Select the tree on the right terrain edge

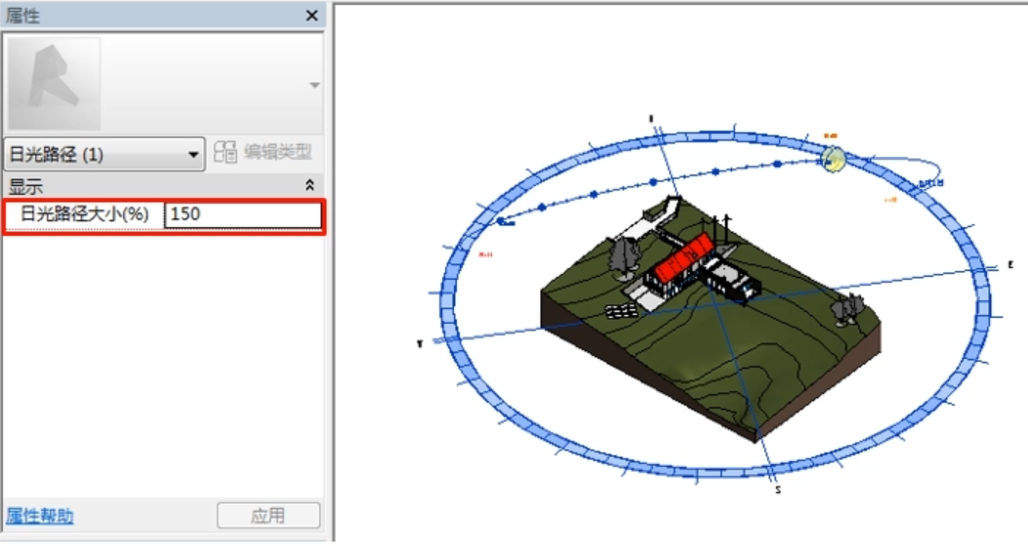tap(846, 310)
